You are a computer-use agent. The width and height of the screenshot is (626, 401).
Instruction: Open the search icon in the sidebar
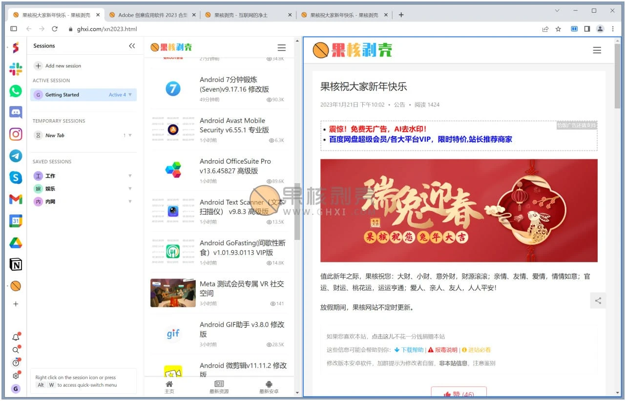click(x=15, y=350)
